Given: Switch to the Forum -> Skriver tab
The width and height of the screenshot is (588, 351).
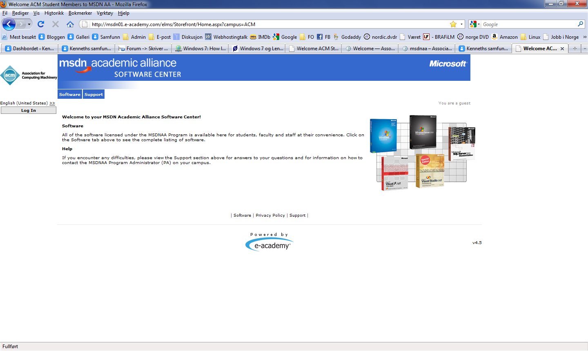Looking at the screenshot, I should (x=143, y=49).
